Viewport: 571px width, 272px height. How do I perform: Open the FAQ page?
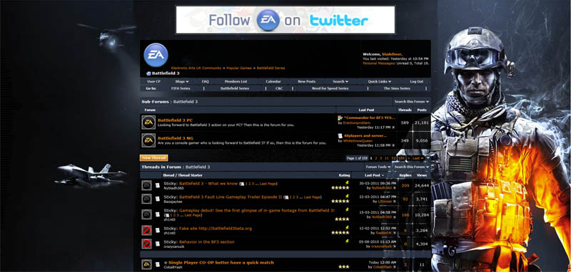pos(206,81)
